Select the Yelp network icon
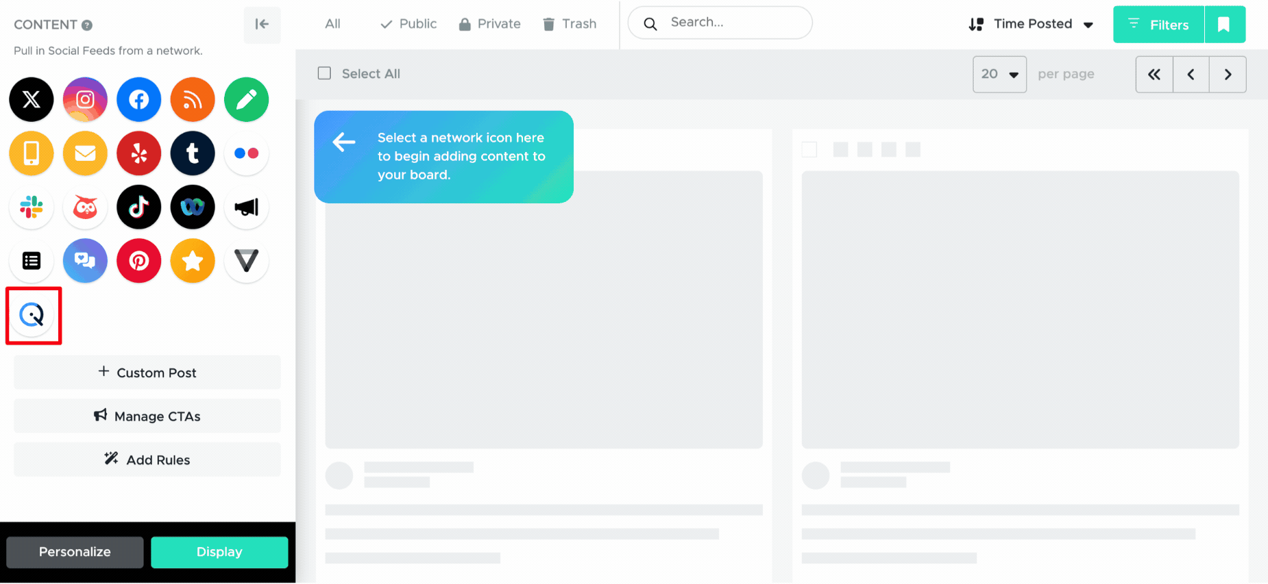The width and height of the screenshot is (1268, 584). tap(139, 153)
